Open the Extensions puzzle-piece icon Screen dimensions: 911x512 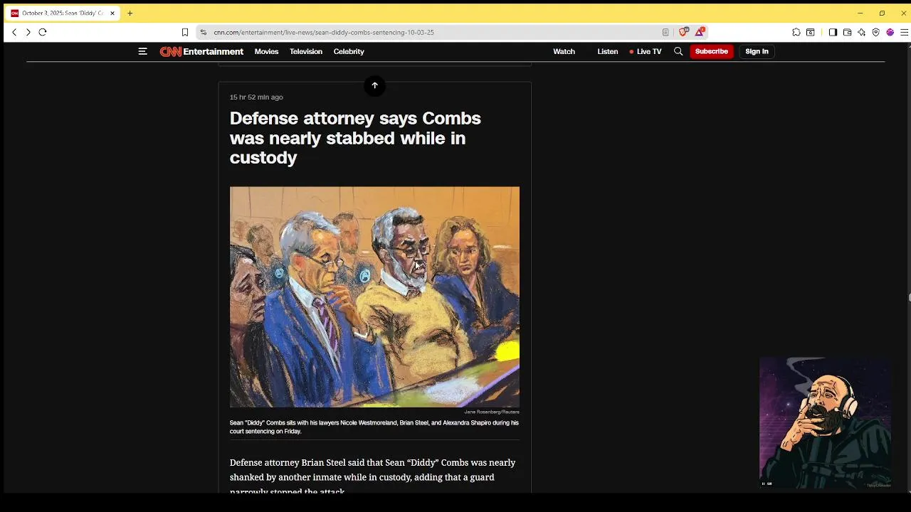point(796,32)
